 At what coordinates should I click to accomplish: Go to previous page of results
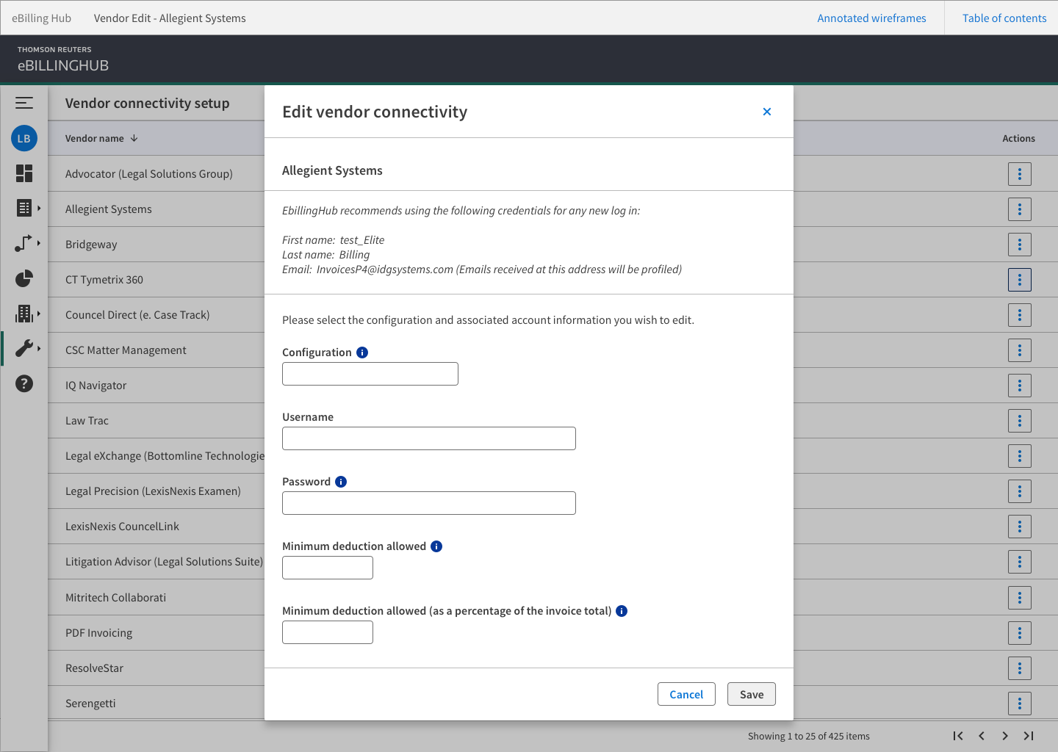[x=982, y=736]
